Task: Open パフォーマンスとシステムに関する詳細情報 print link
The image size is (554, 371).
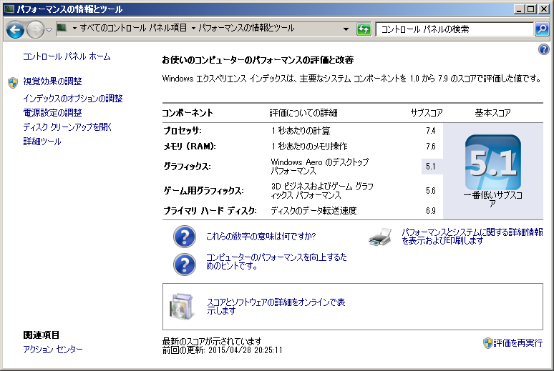Action: click(x=472, y=236)
